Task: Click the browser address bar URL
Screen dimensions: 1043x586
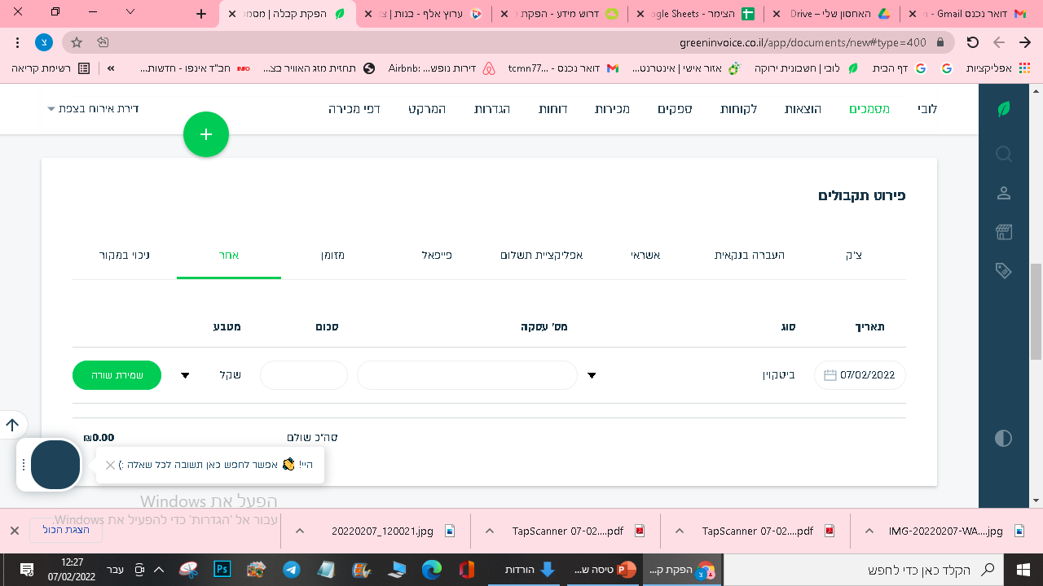Action: point(803,42)
